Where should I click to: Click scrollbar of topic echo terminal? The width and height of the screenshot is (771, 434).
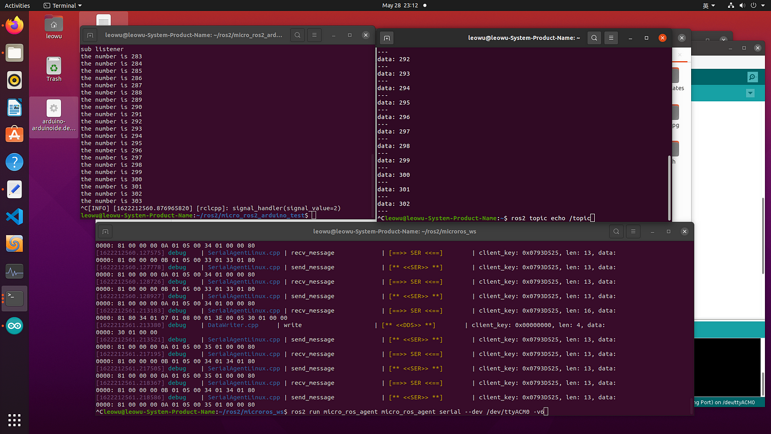670,187
